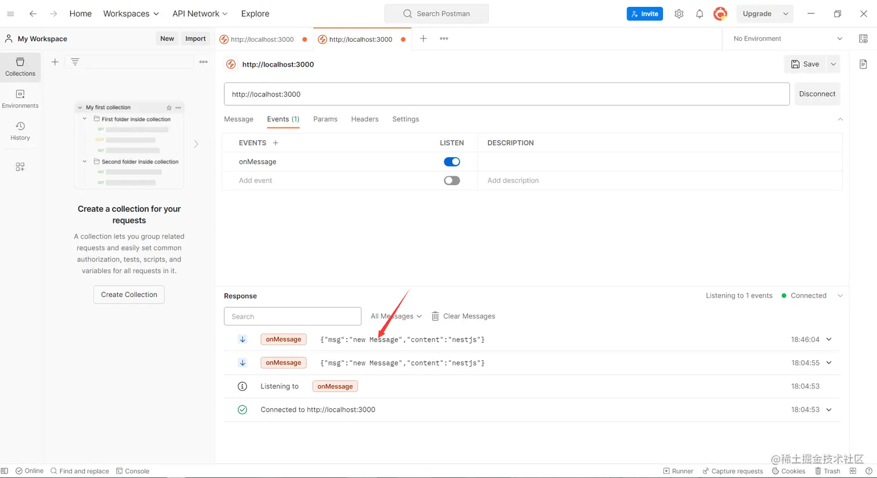Open the Console in status bar
Image resolution: width=877 pixels, height=478 pixels.
(x=133, y=471)
